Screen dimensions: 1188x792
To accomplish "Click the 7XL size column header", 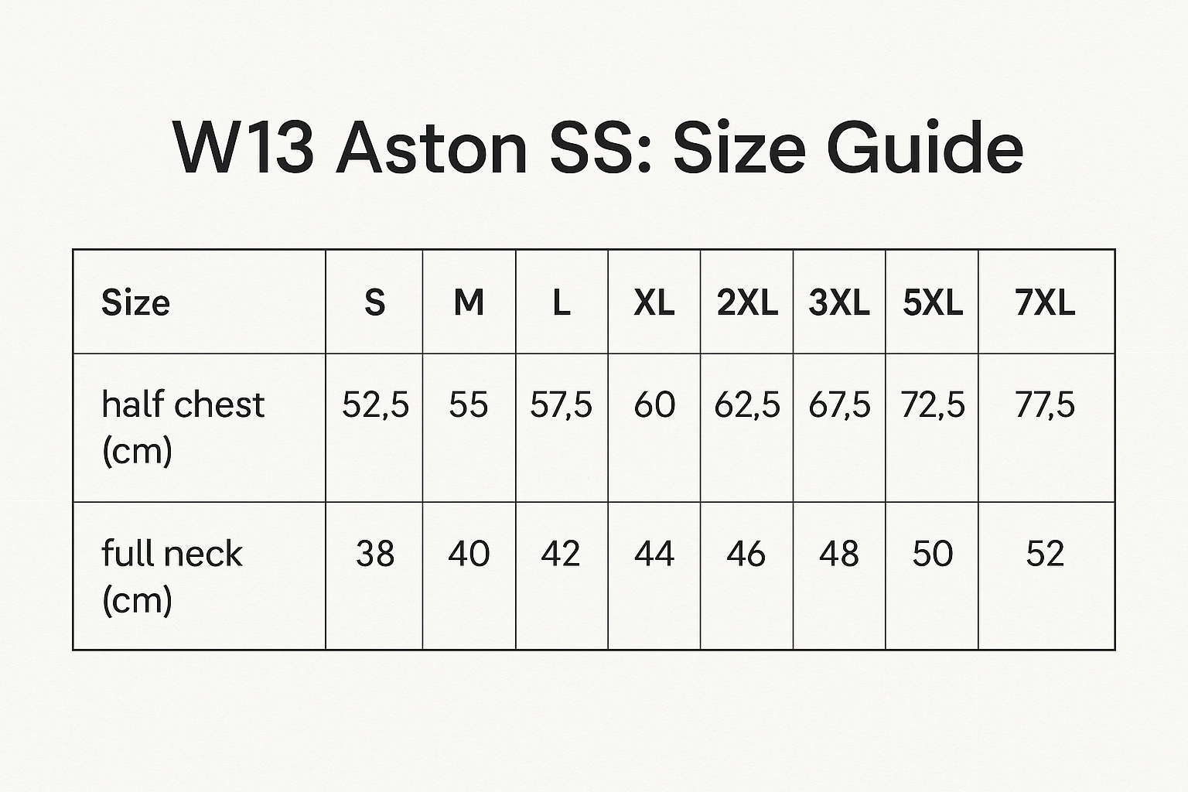I will pyautogui.click(x=1045, y=302).
